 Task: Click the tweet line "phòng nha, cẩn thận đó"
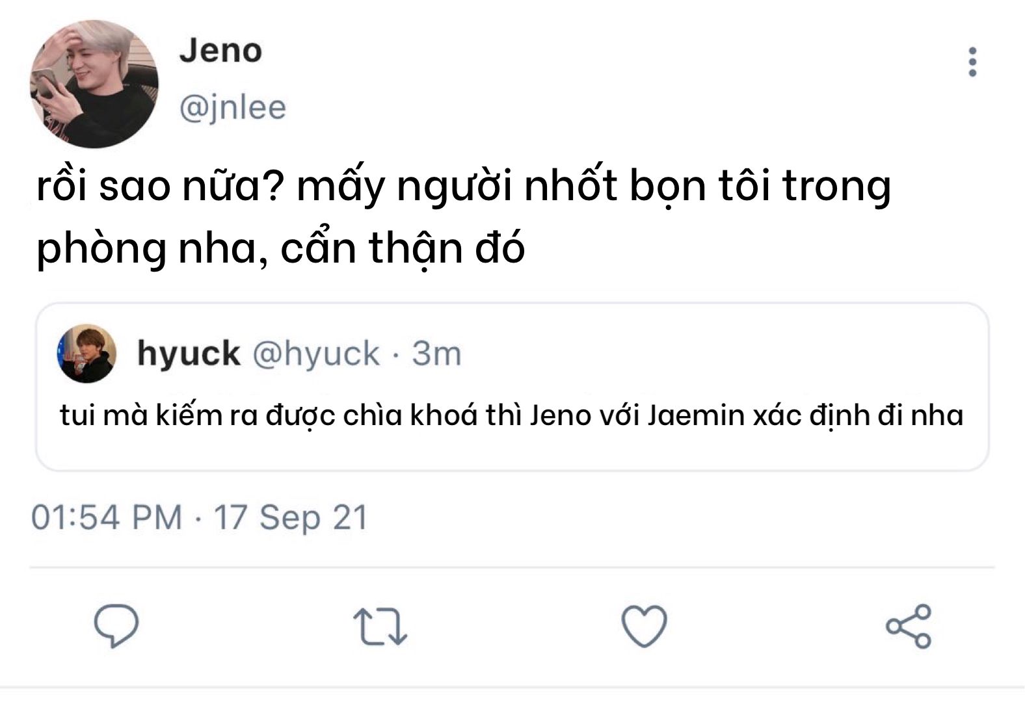(x=280, y=248)
